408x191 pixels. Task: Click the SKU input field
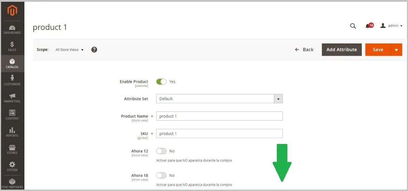pyautogui.click(x=219, y=133)
